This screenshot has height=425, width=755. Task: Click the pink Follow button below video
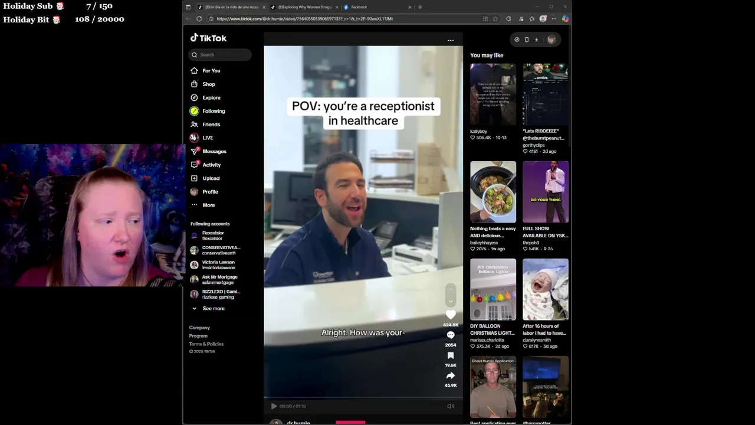(x=350, y=423)
